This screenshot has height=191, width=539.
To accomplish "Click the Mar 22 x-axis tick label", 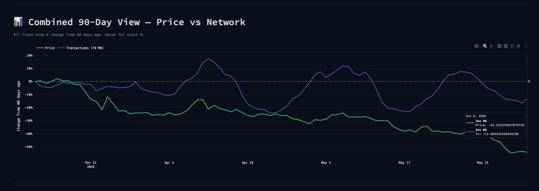I will coord(91,163).
